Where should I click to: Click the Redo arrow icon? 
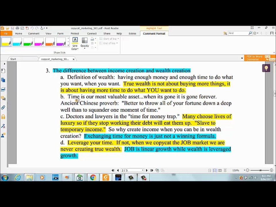pyautogui.click(x=37, y=28)
